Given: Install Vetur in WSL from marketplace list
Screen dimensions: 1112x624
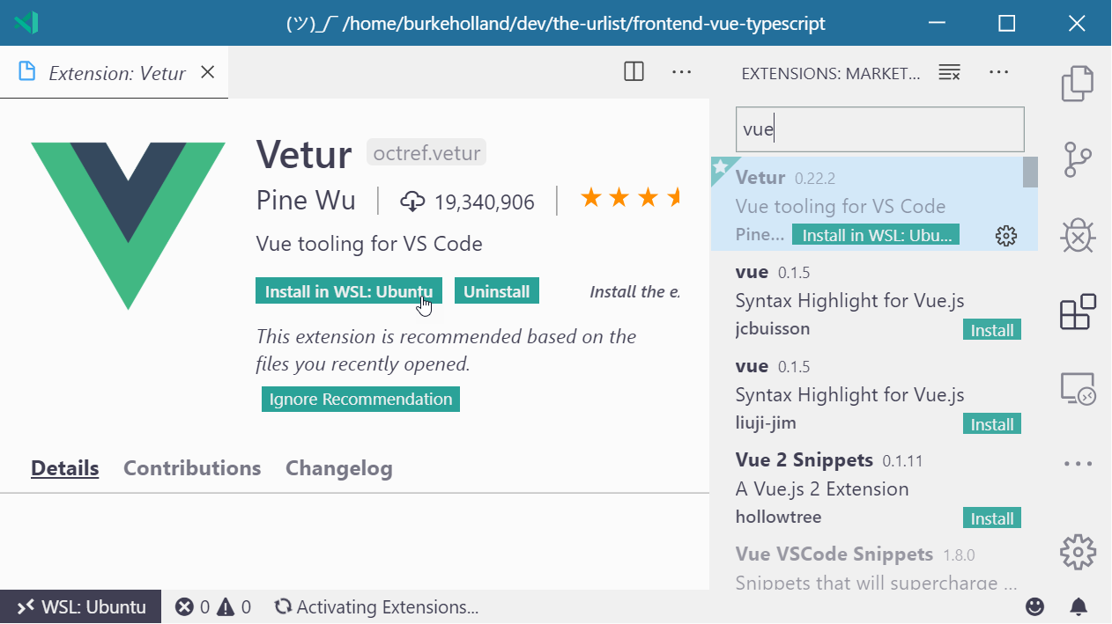Looking at the screenshot, I should click(x=876, y=235).
